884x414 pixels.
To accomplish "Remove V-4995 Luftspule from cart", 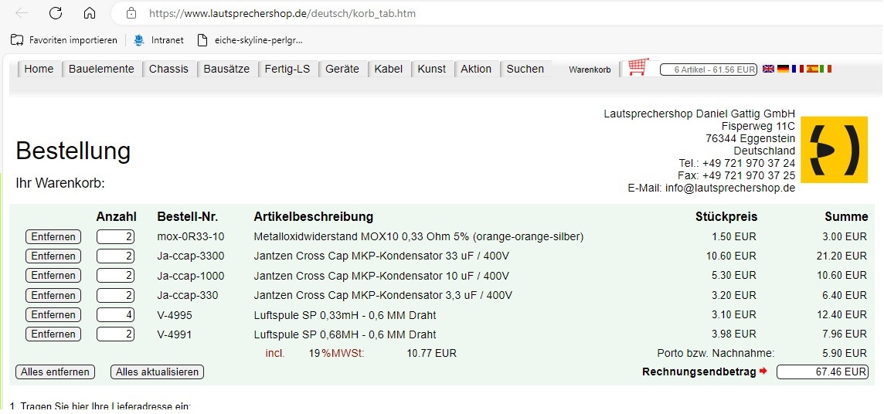I will [53, 315].
